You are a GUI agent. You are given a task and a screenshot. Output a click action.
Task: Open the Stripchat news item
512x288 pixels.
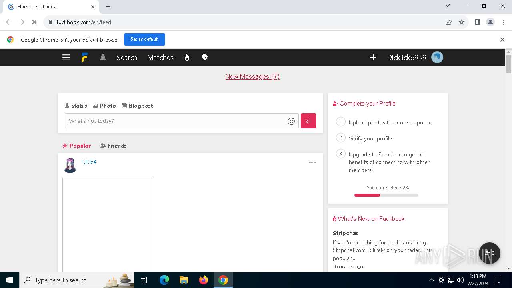(345, 233)
